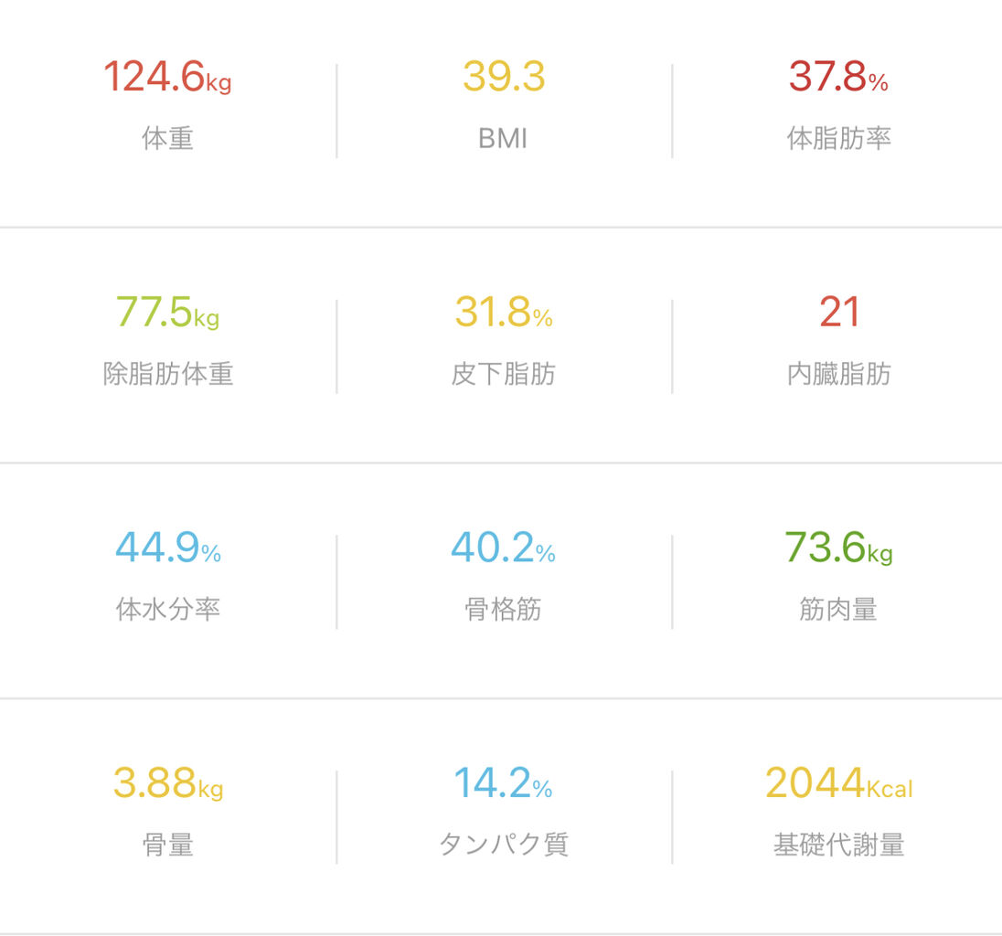This screenshot has width=1002, height=936.
Task: Tap the BMI 39.3 value
Action: [504, 77]
